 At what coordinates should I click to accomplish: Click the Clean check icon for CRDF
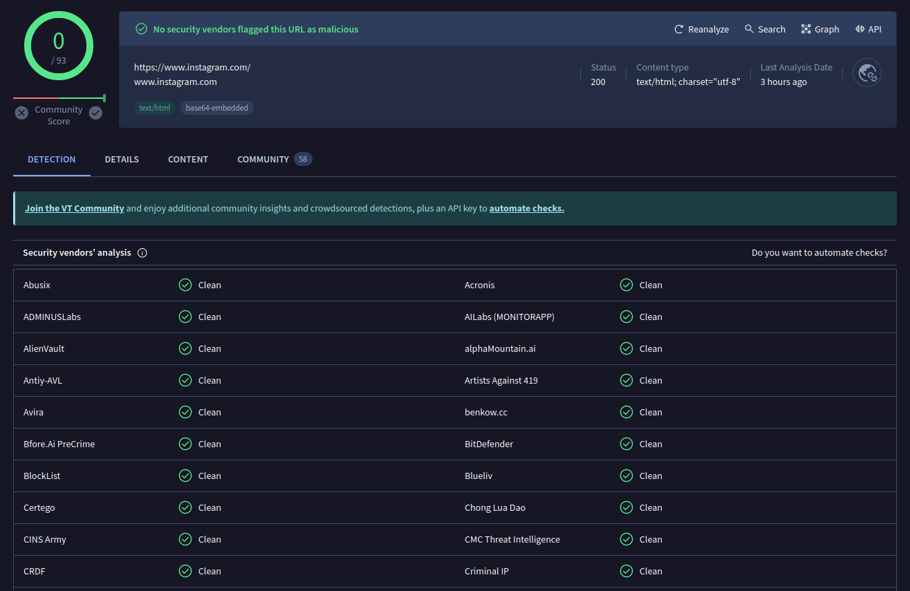coord(185,571)
